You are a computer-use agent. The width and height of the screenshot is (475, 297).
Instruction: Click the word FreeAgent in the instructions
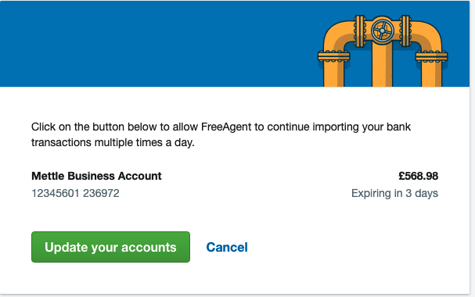[x=226, y=127]
